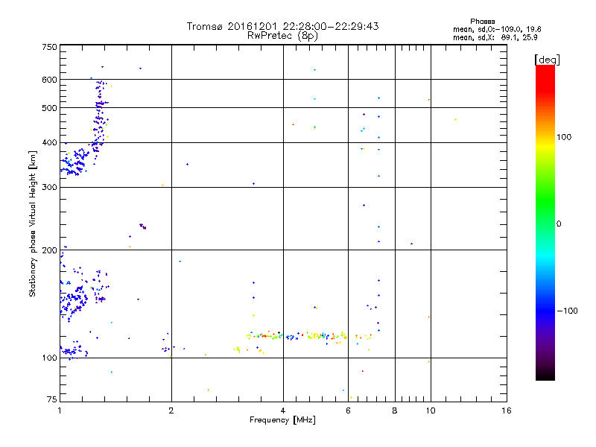Click the y-axis label '100'
596x447 pixels.
49,358
